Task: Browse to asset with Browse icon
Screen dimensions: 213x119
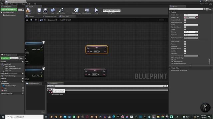Action: coord(45,11)
